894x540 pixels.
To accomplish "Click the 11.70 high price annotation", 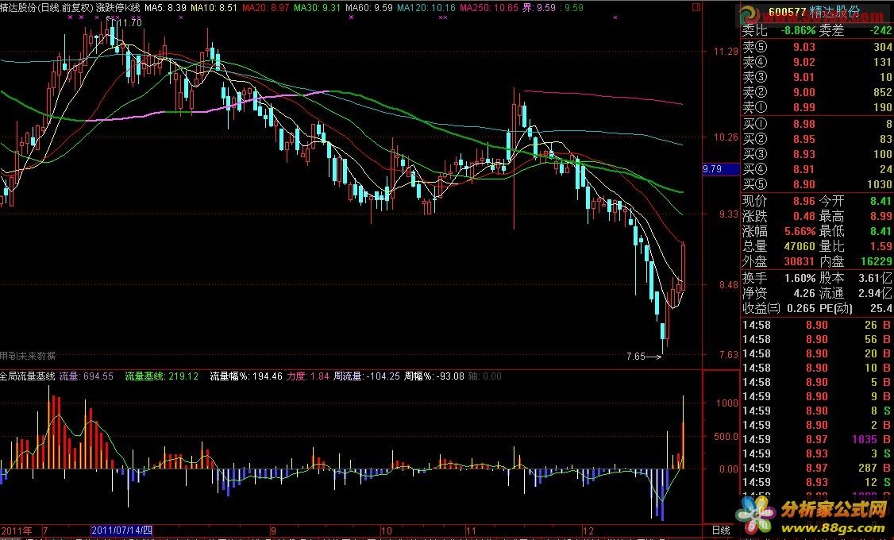I will 129,23.
